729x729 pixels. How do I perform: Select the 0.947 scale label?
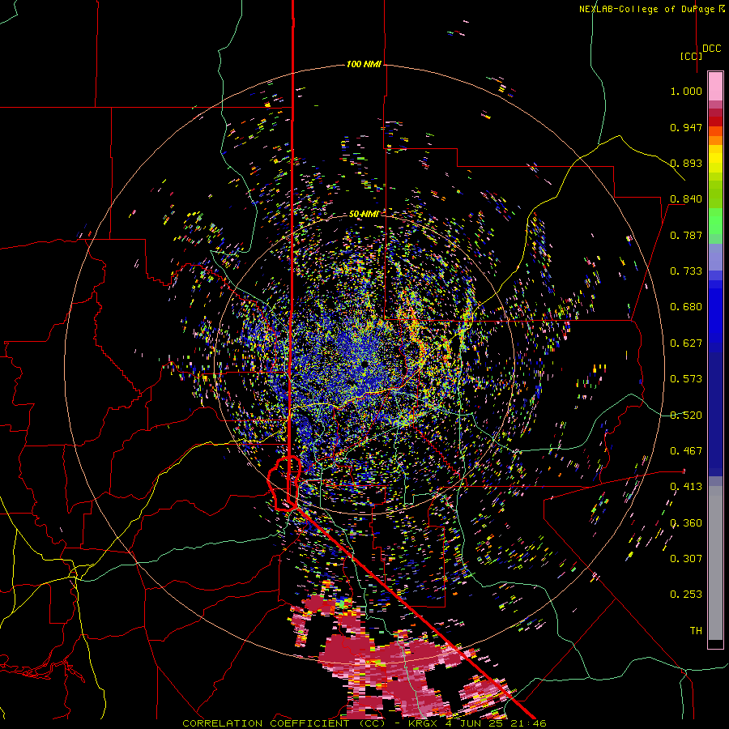686,127
